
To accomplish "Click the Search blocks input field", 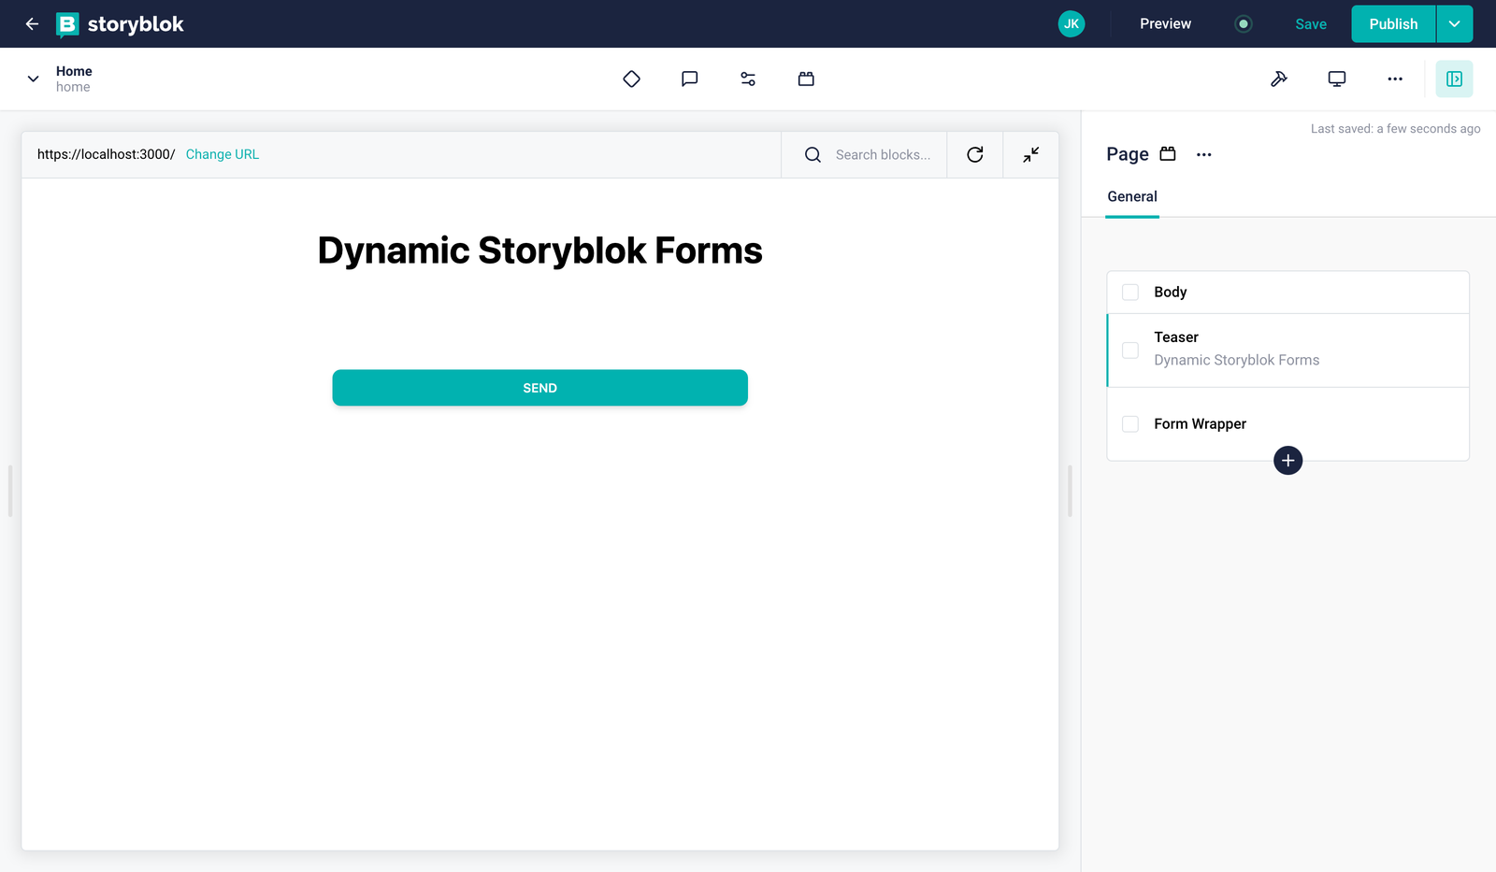I will click(x=883, y=155).
